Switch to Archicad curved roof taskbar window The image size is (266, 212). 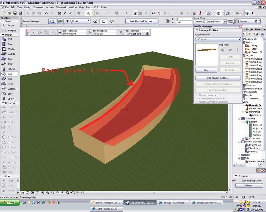tap(206, 203)
